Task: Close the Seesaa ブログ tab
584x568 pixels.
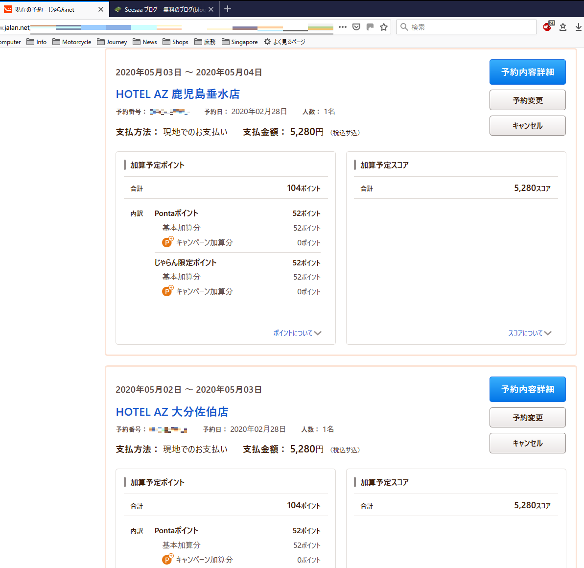Action: click(211, 9)
